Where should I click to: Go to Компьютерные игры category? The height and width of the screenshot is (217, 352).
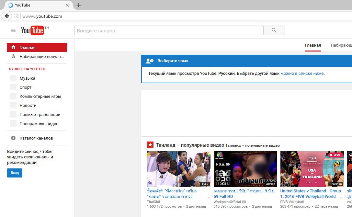[40, 97]
